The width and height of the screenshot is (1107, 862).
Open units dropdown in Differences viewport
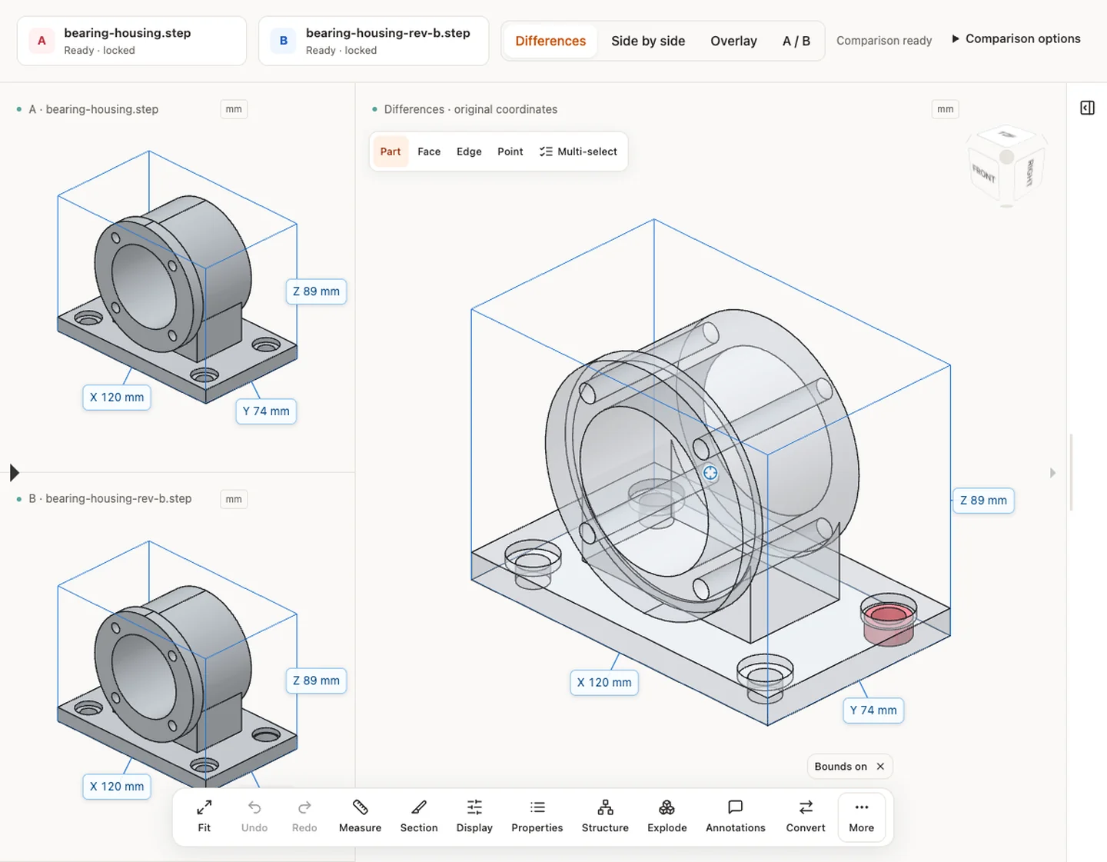pyautogui.click(x=946, y=109)
